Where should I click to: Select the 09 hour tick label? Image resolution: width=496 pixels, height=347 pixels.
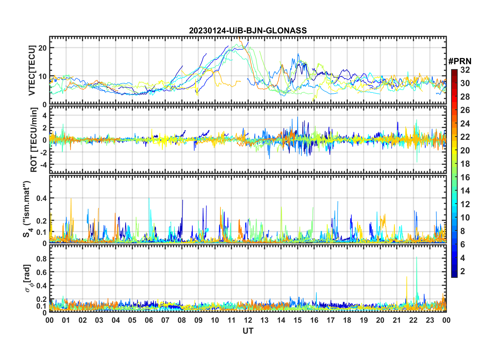pyautogui.click(x=198, y=320)
